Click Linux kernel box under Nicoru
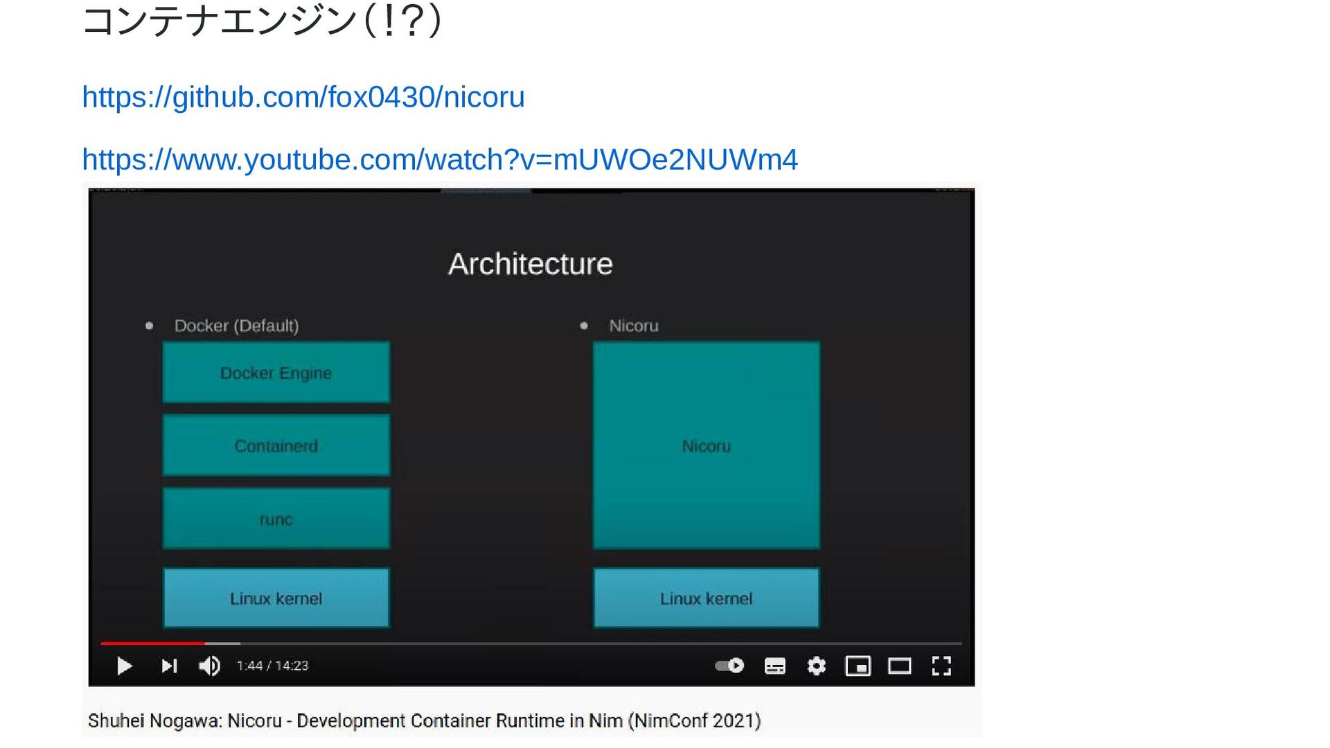Screen dimensions: 1330x748 (707, 598)
